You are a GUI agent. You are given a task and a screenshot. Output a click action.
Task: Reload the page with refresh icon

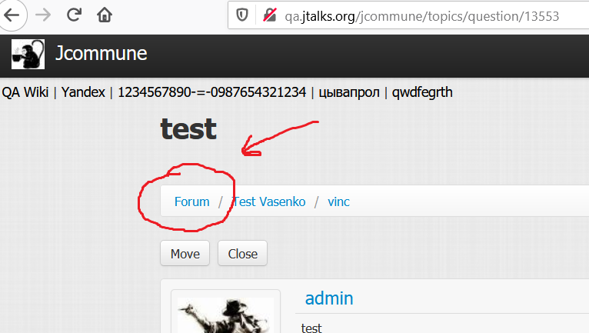[x=74, y=15]
